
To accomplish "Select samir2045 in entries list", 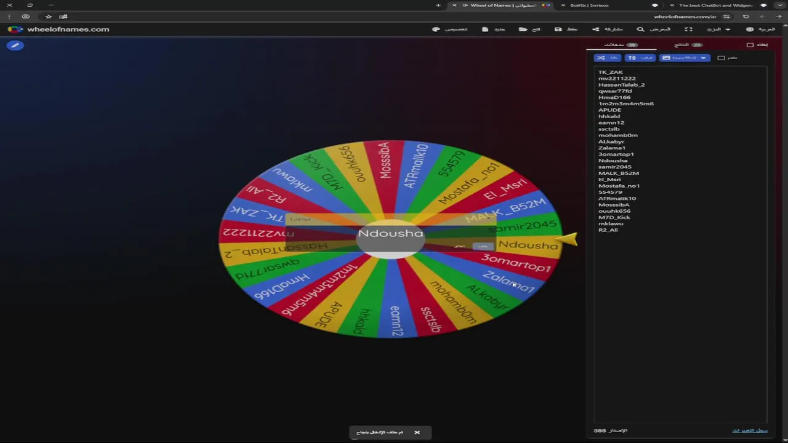I will click(x=615, y=167).
